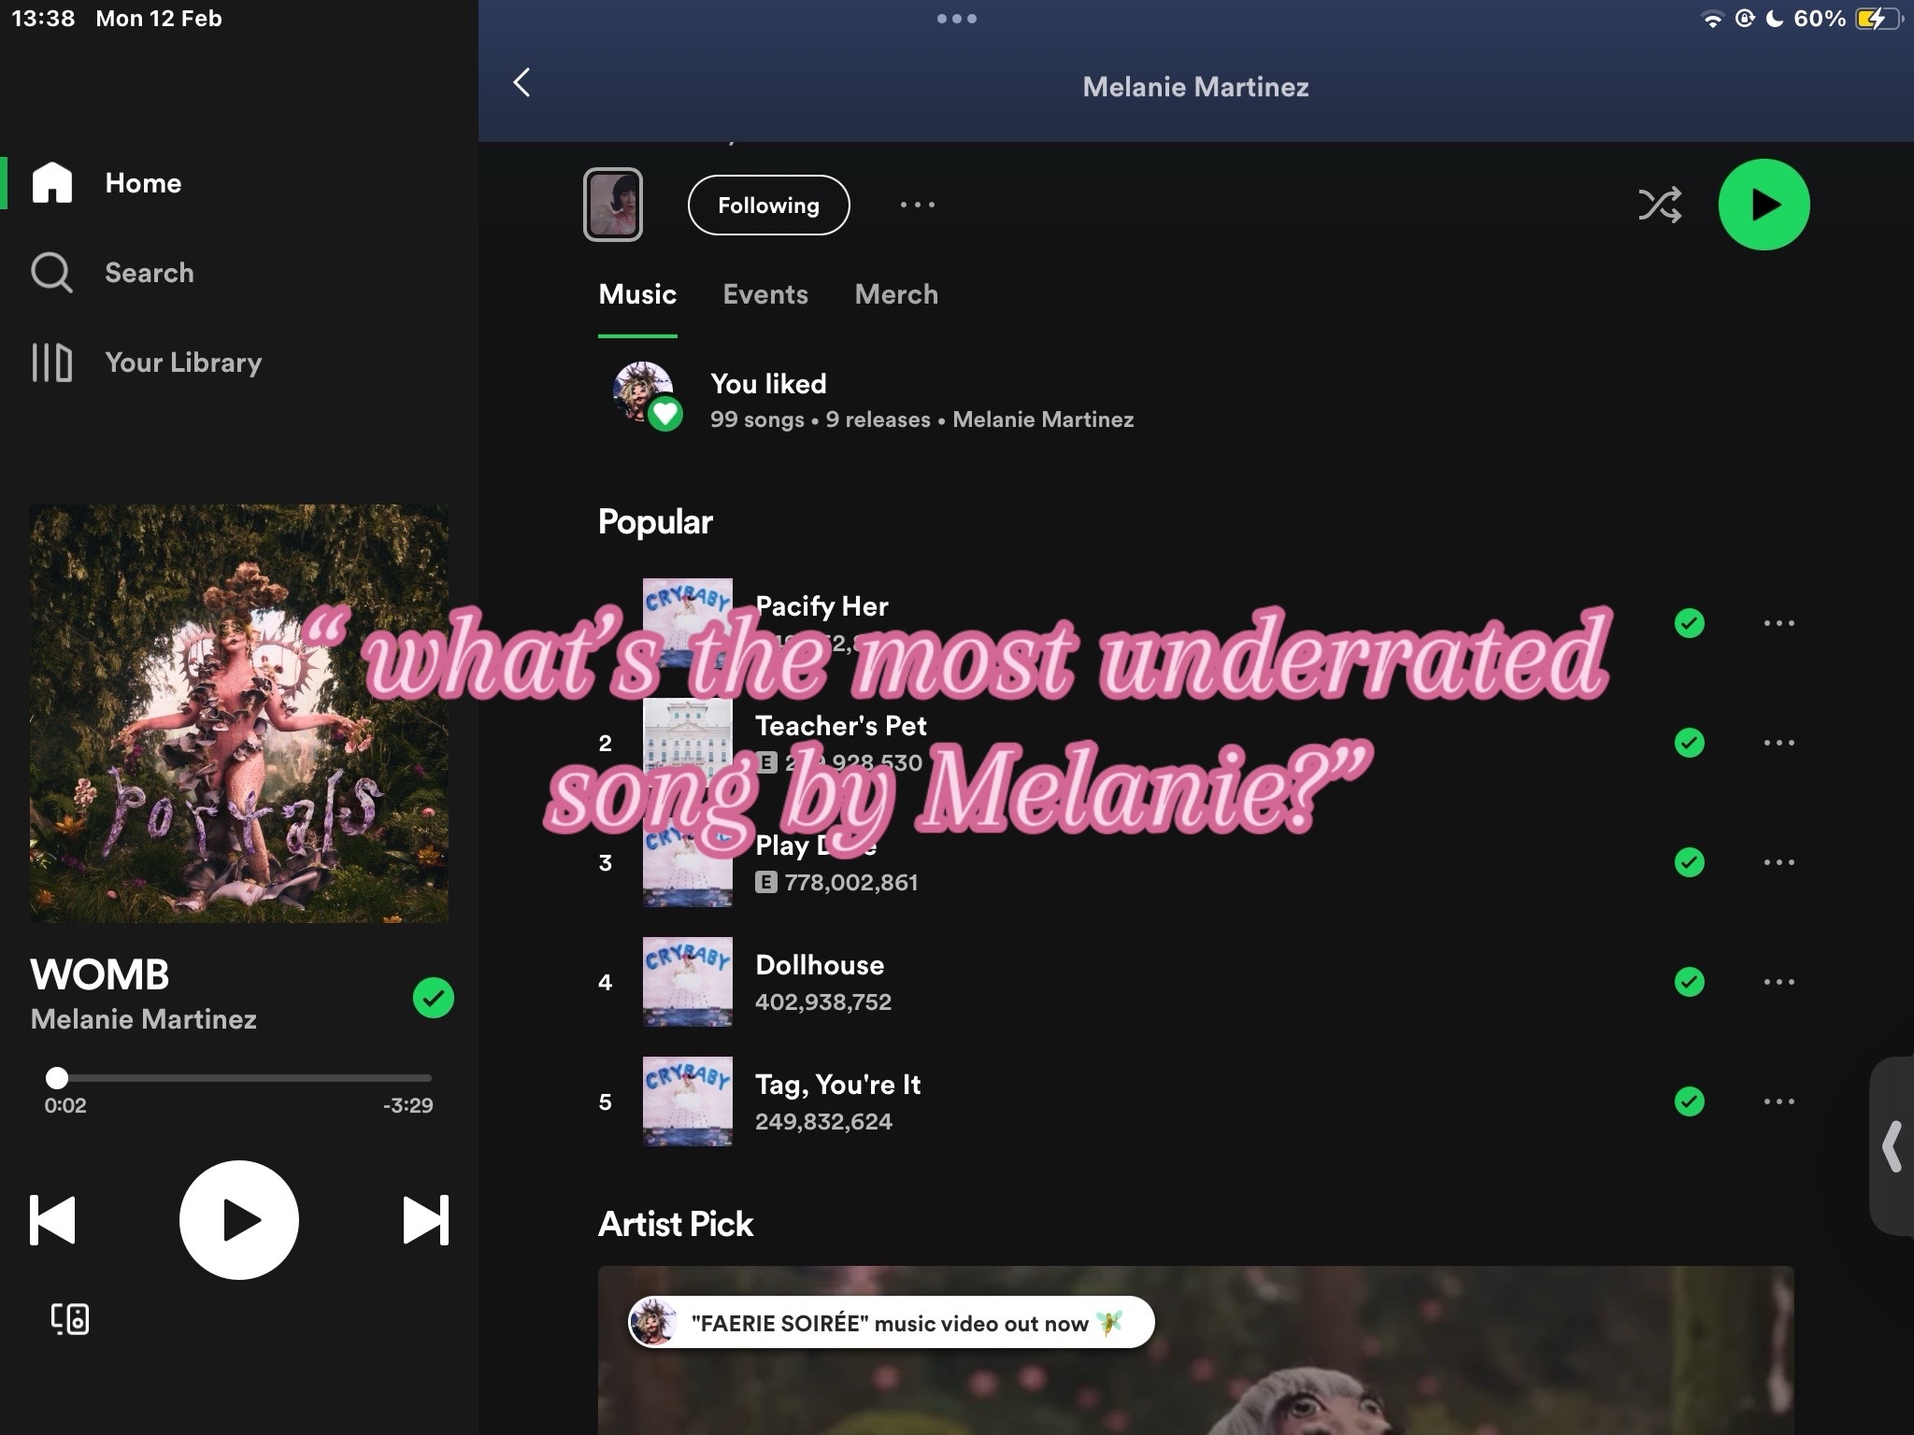This screenshot has width=1914, height=1435.
Task: Seek in the WOMB playback progress bar
Action: pyautogui.click(x=238, y=1078)
